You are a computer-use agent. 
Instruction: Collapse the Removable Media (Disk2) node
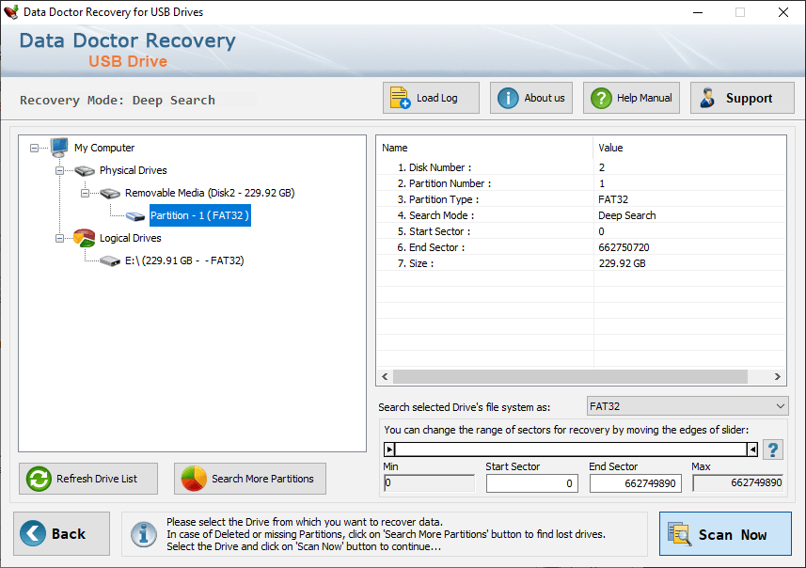click(86, 194)
